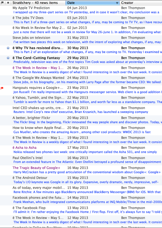This screenshot has height=228, width=162.
Task: Open A better, brighter Flickr article
Action: (x=31, y=118)
